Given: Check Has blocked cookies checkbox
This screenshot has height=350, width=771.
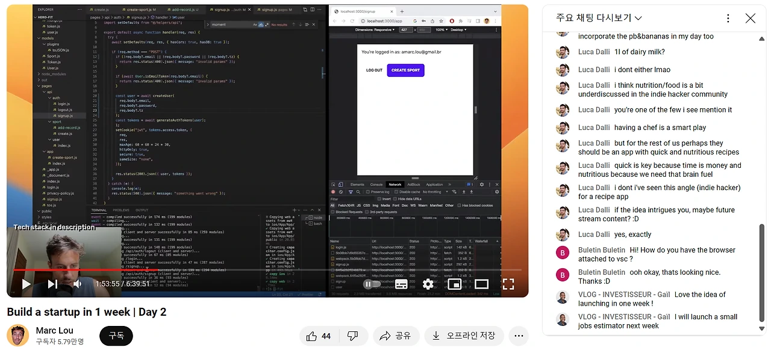Looking at the screenshot, I should (459, 206).
